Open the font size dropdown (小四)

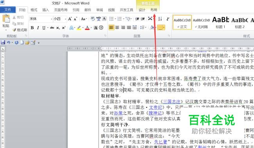point(65,19)
